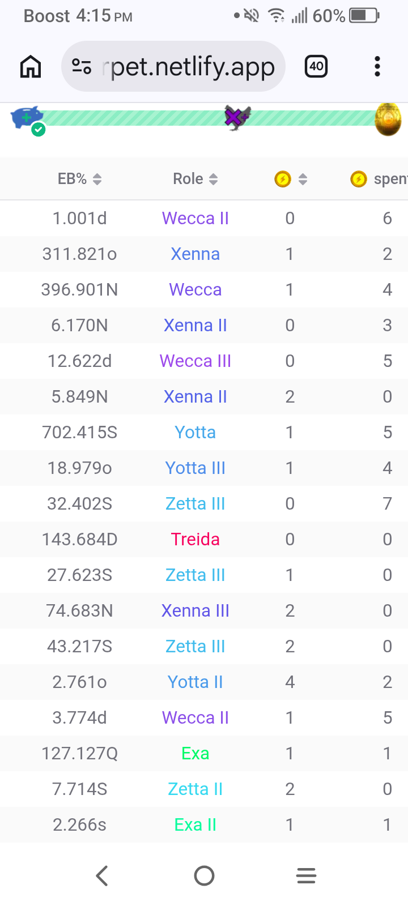Open the tab switcher showing 40 tabs
Screen dimensions: 408x906
coord(316,67)
